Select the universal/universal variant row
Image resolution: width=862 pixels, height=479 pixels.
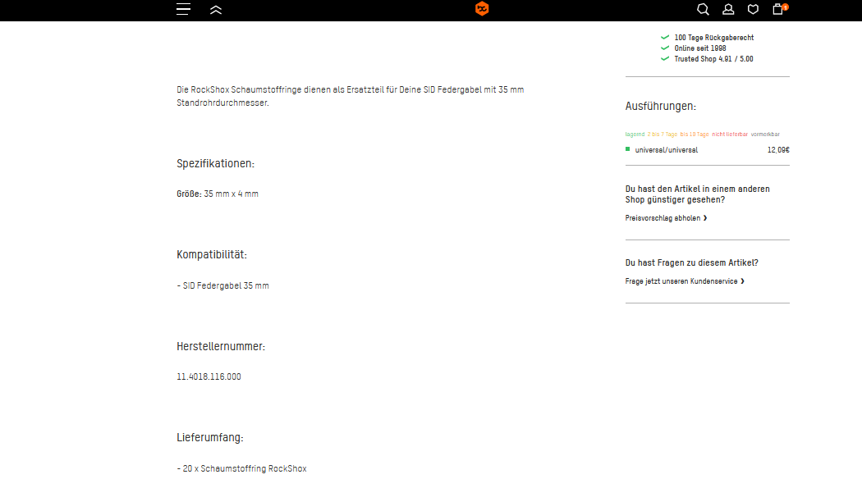[x=707, y=150]
